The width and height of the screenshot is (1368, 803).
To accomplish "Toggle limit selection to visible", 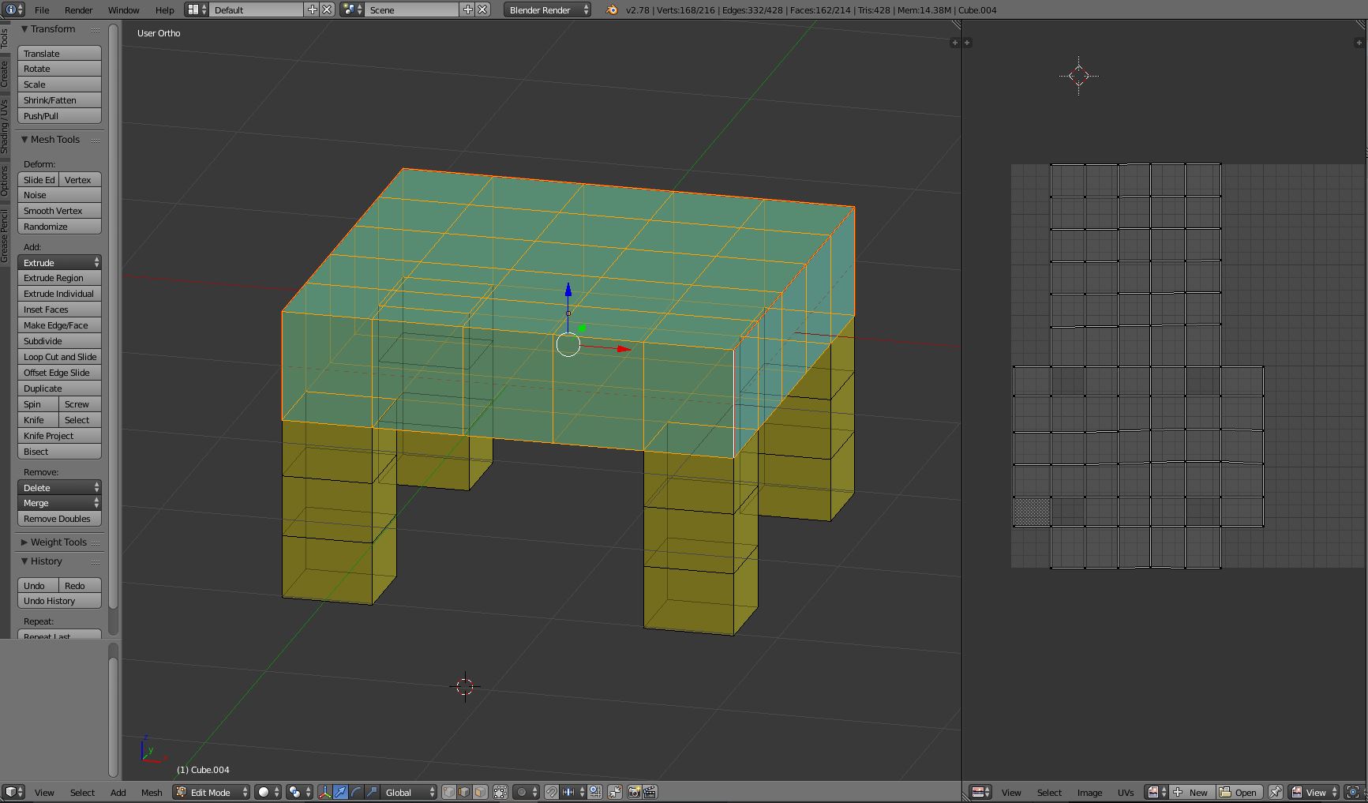I will [500, 792].
